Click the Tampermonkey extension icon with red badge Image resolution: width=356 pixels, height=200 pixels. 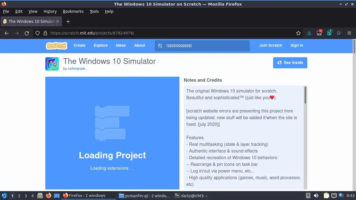click(x=319, y=33)
